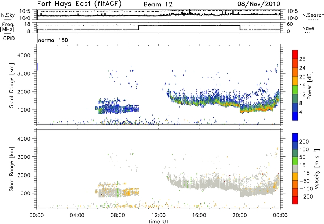Click the '20:00' time axis tick
Image resolution: width=324 pixels, height=224 pixels.
pos(239,216)
